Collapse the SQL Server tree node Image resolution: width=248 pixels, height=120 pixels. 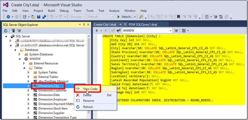click(6, 36)
